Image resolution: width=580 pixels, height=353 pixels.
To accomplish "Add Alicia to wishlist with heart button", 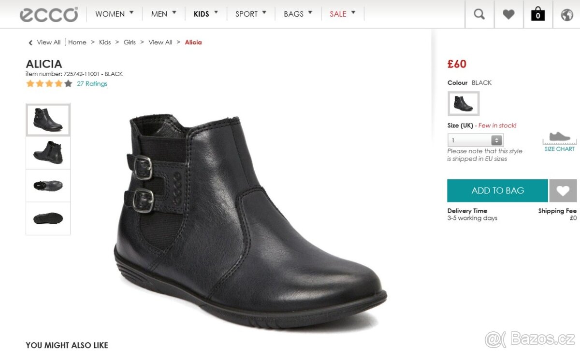I will [563, 190].
